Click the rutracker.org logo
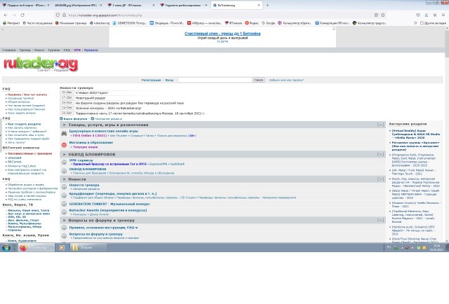 [39, 65]
